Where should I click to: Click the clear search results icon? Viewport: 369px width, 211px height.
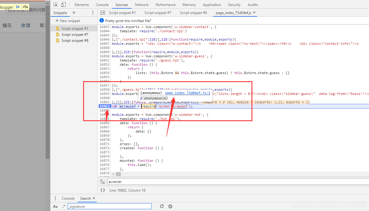(170, 206)
